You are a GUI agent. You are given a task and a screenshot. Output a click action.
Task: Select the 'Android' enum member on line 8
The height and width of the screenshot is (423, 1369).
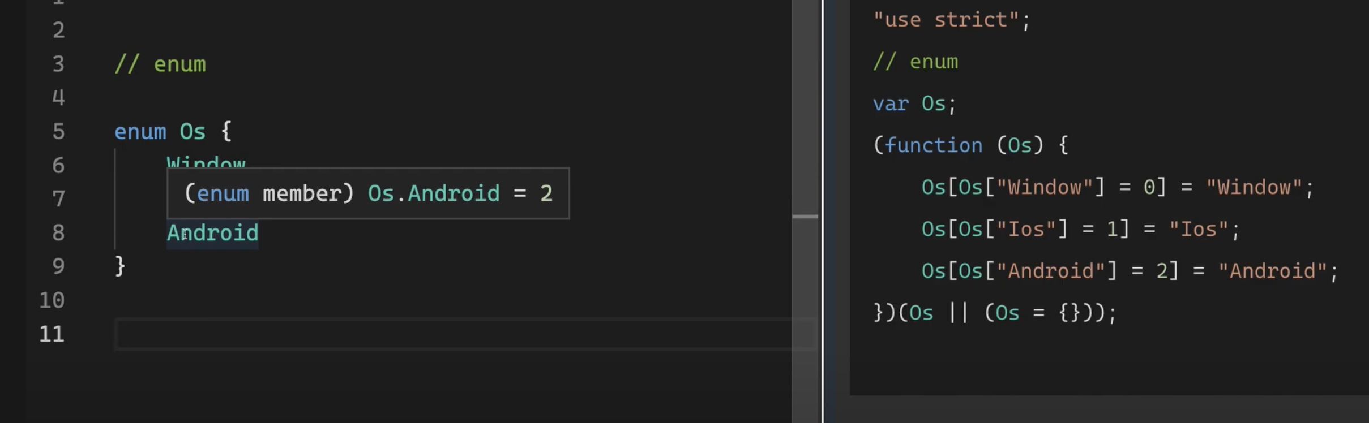click(213, 233)
